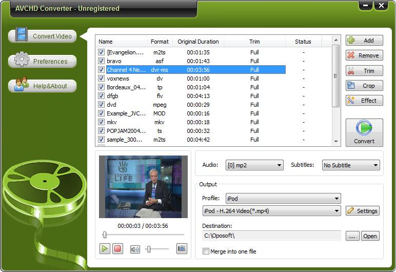Uncheck the voxnews file checkbox
396x272 pixels.
coord(101,79)
